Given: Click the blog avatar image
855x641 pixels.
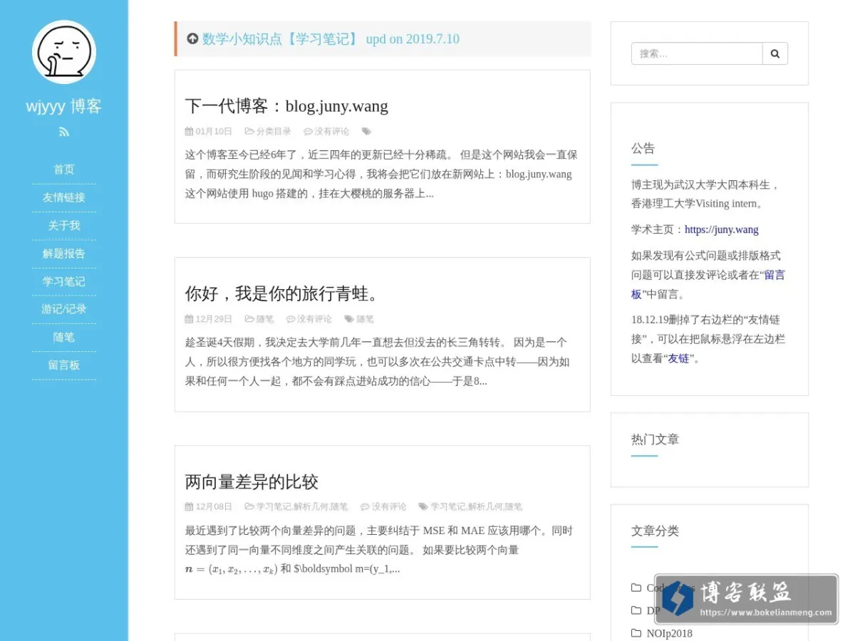Looking at the screenshot, I should pos(64,52).
